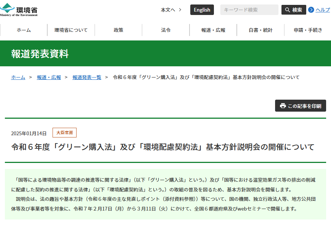
Task: Open the 報道・広報 navigation menu
Action: pyautogui.click(x=213, y=30)
